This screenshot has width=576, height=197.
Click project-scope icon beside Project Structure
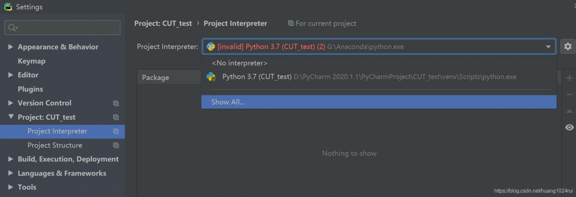coord(116,145)
